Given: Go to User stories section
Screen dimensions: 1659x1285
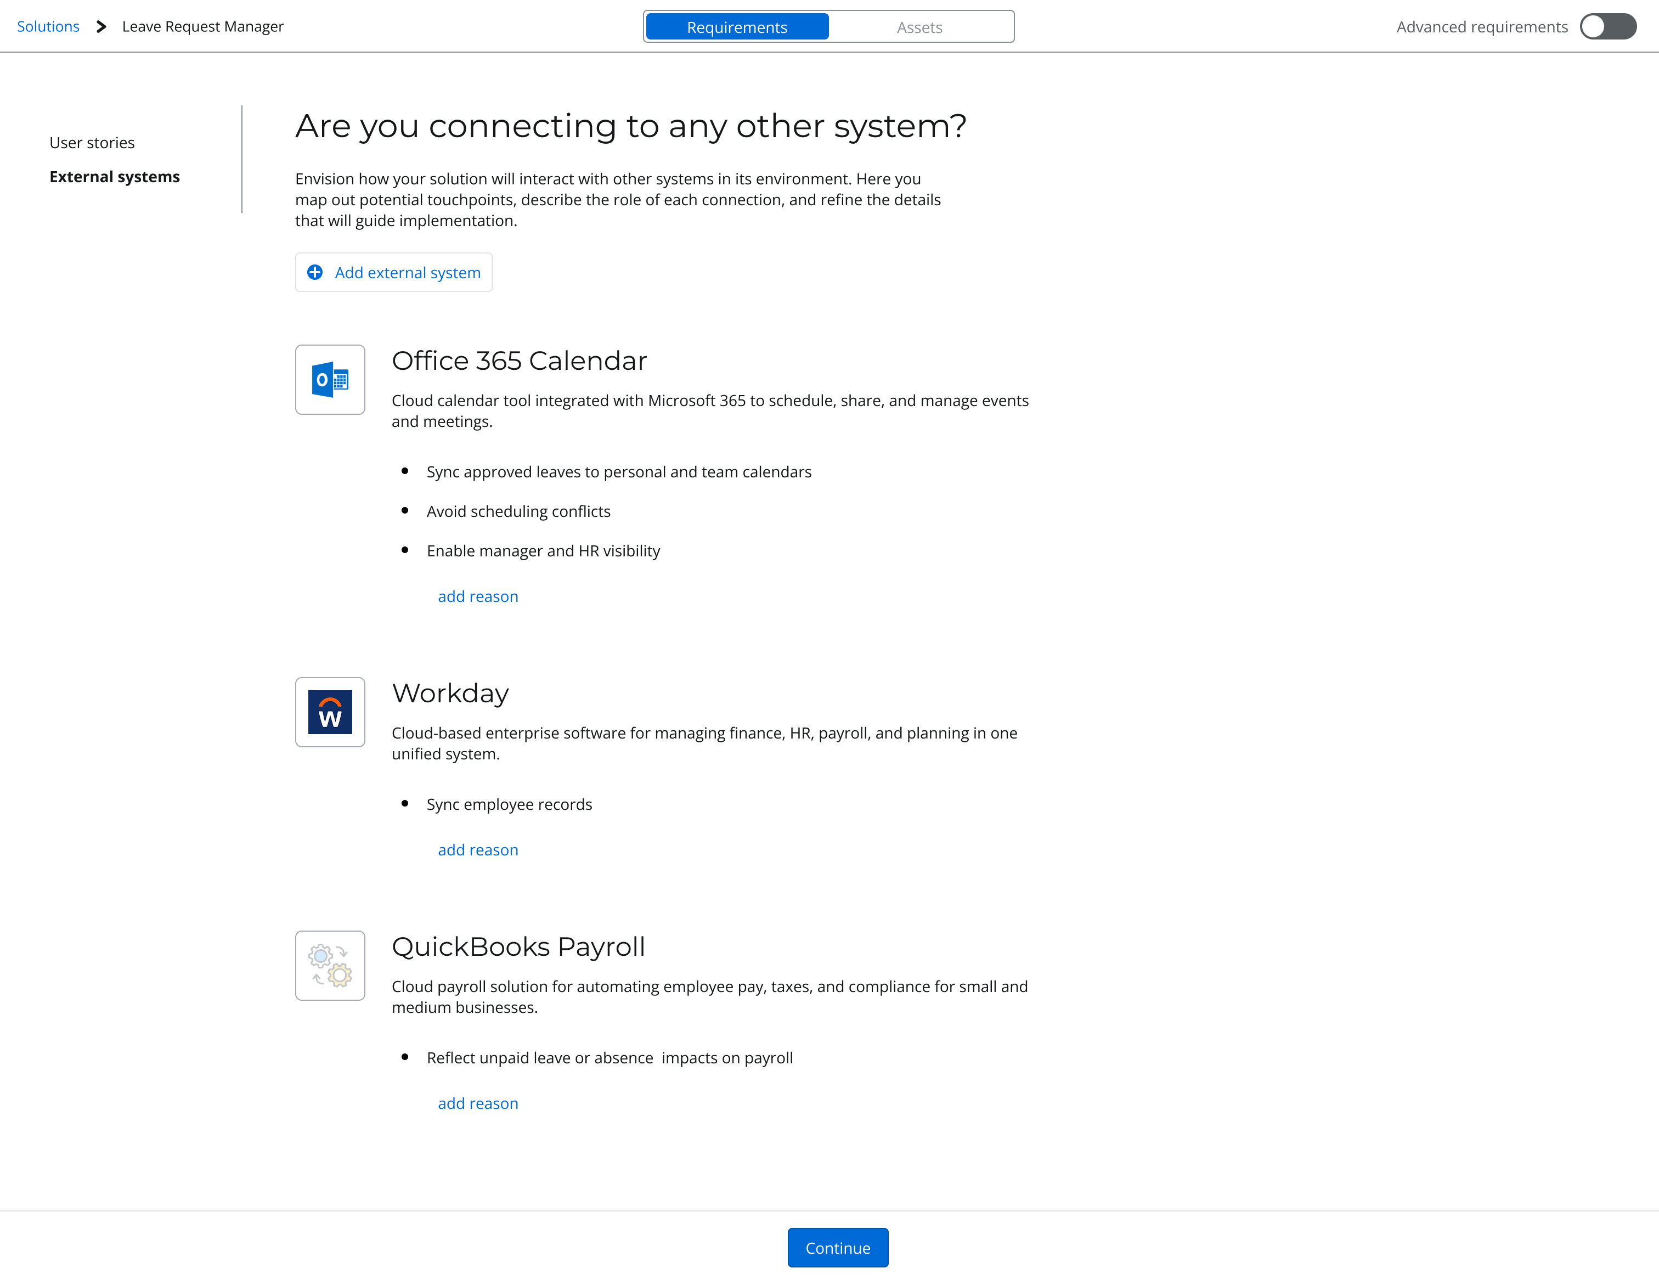Looking at the screenshot, I should click(92, 143).
